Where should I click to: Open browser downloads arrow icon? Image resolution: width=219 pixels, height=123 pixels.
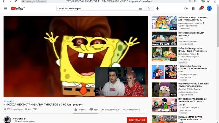(215, 1)
